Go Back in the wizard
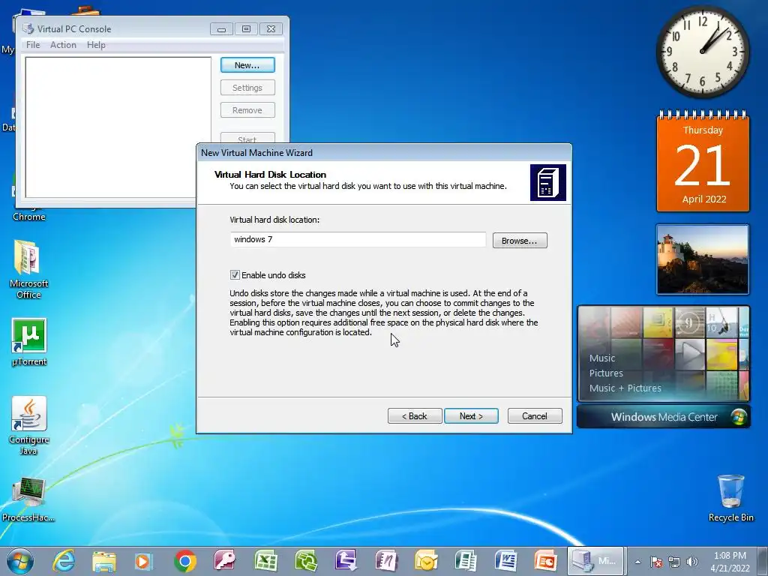 415,415
